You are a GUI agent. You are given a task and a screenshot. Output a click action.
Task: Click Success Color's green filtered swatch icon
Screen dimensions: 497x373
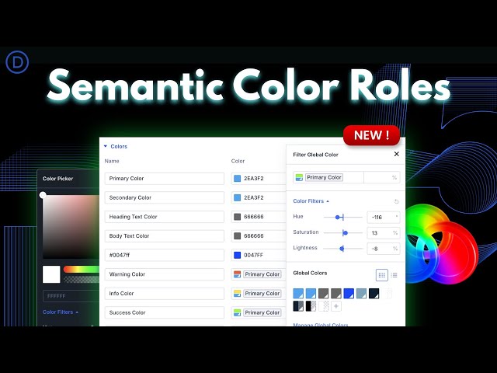237,312
